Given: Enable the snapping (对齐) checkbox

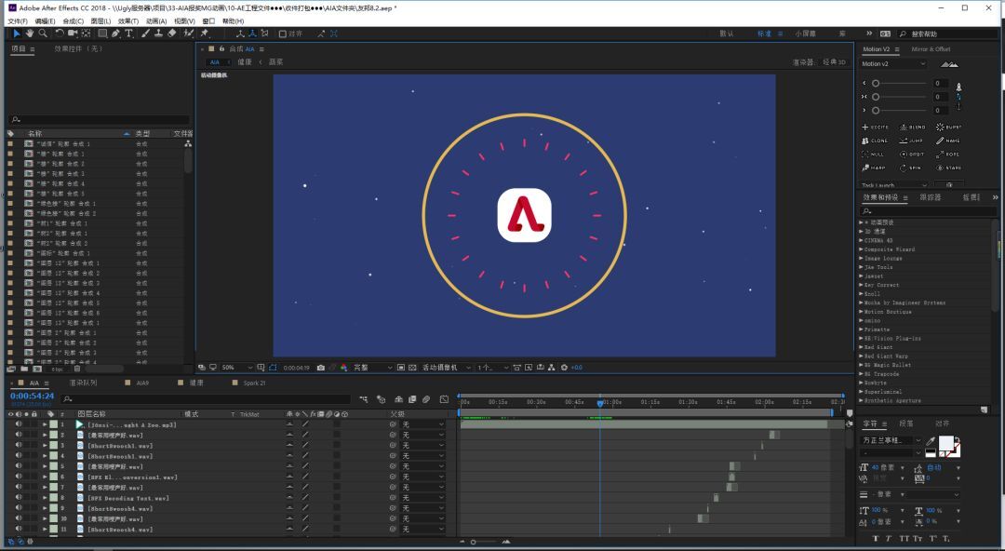Looking at the screenshot, I should click(283, 34).
